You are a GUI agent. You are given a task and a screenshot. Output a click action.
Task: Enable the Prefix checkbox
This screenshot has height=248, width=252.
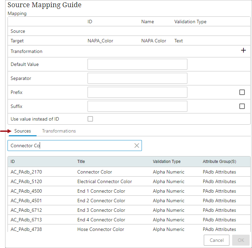(242, 92)
